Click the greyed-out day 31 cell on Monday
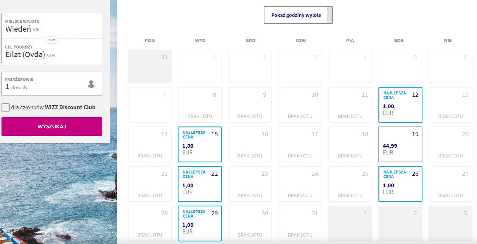This screenshot has height=244, width=477. tap(150, 66)
